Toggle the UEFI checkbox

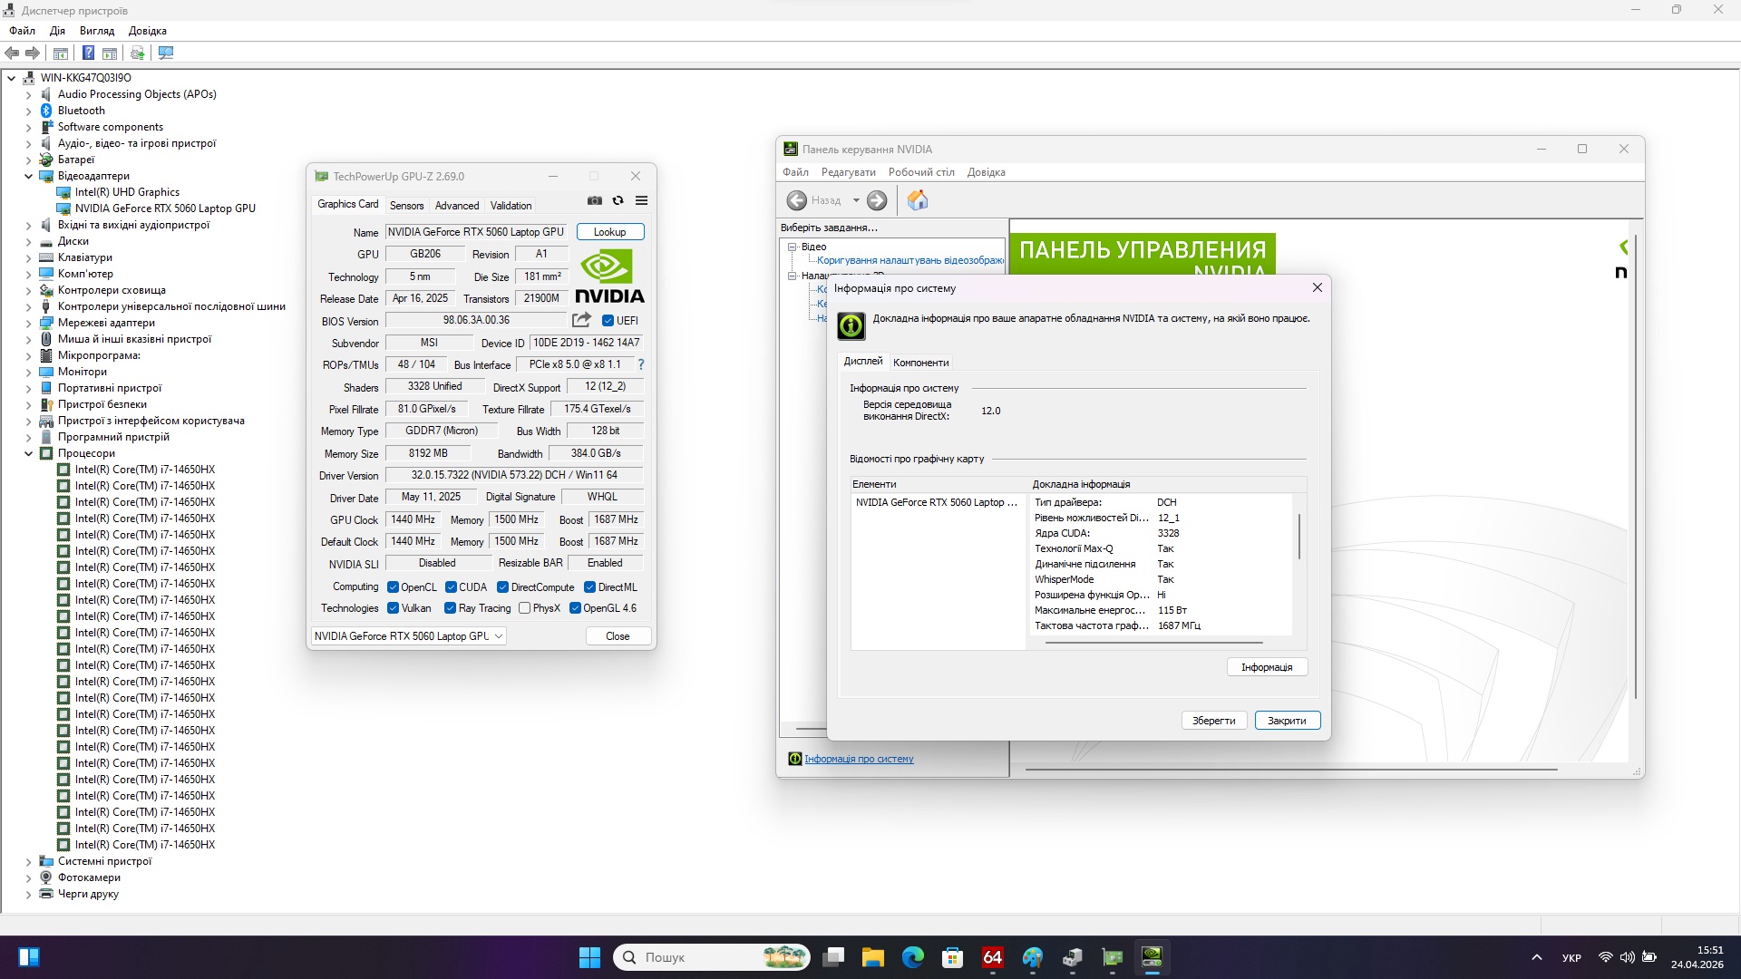(x=608, y=321)
